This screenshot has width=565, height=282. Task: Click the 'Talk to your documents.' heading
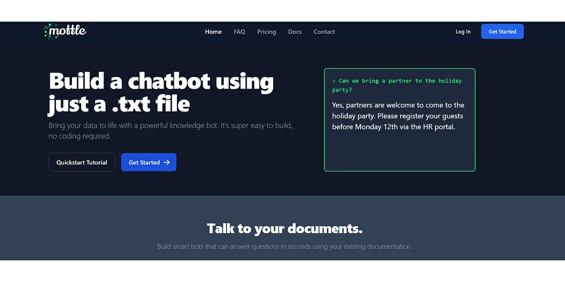(284, 228)
